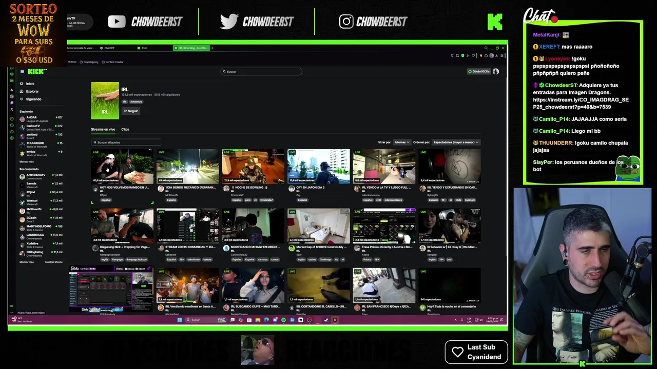Switch to the ChatGPT browser tab
657x369 pixels.
click(109, 48)
